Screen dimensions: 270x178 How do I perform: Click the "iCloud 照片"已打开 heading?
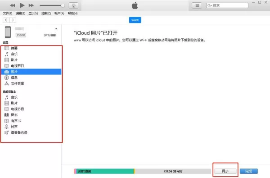[x=96, y=33]
